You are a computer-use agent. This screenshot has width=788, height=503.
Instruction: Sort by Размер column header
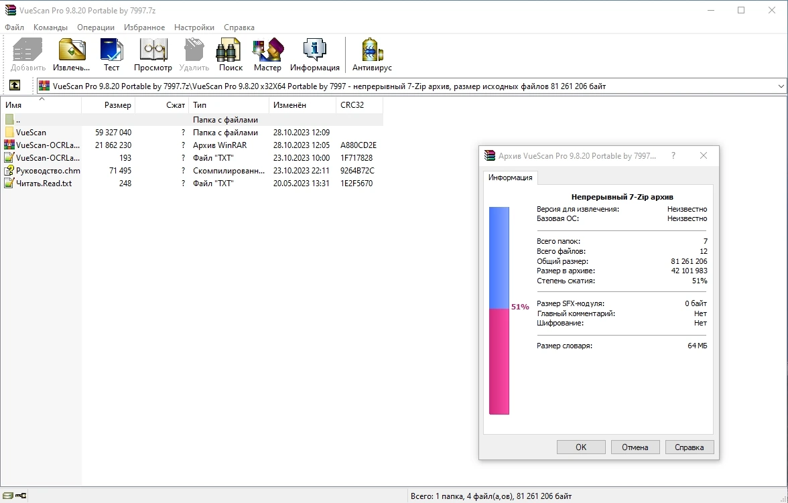tap(108, 105)
